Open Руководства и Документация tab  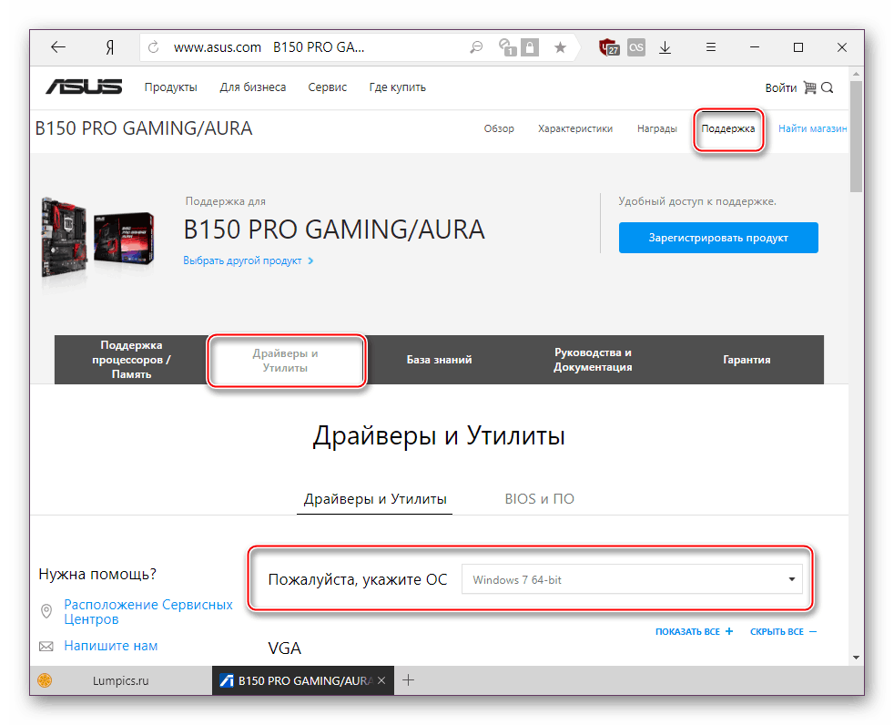593,360
